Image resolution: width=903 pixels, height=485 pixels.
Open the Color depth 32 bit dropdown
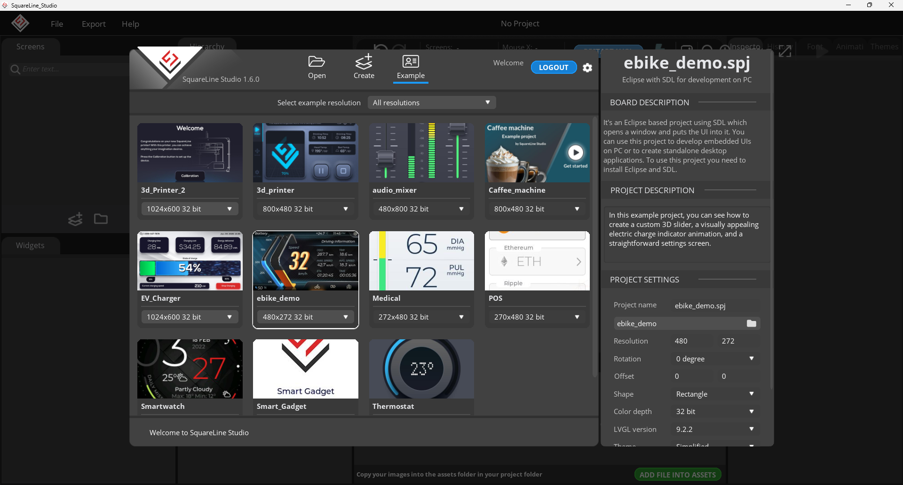[x=716, y=411]
